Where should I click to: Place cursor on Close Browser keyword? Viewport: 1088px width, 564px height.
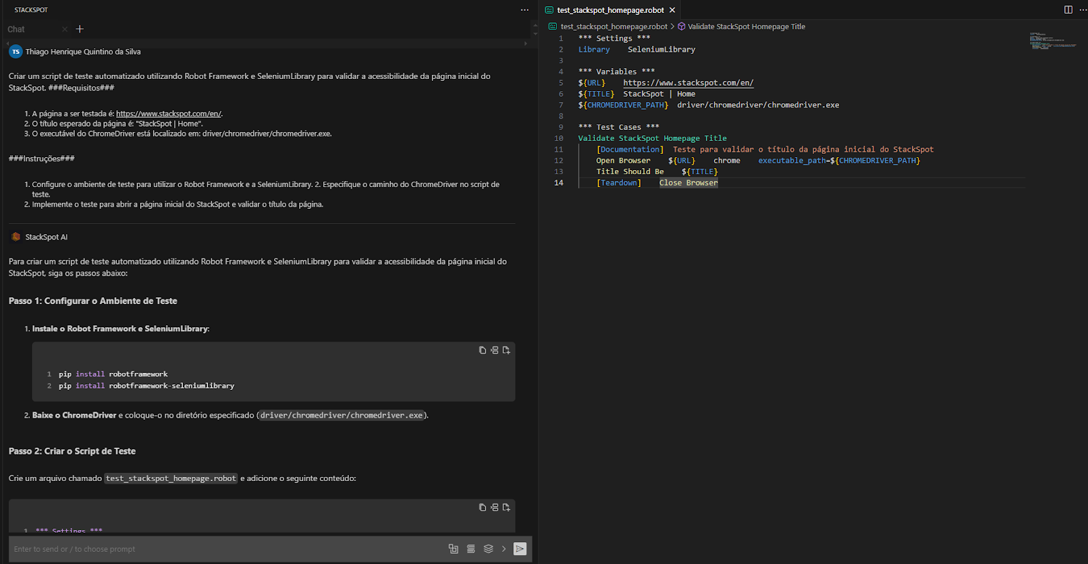[688, 183]
